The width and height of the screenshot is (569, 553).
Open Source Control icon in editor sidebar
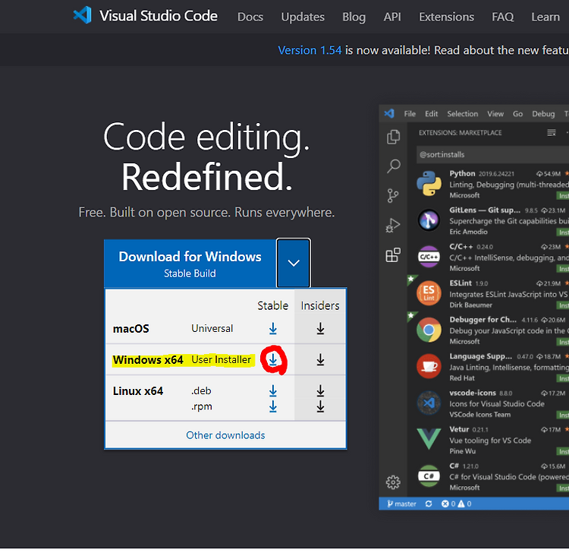click(x=393, y=196)
